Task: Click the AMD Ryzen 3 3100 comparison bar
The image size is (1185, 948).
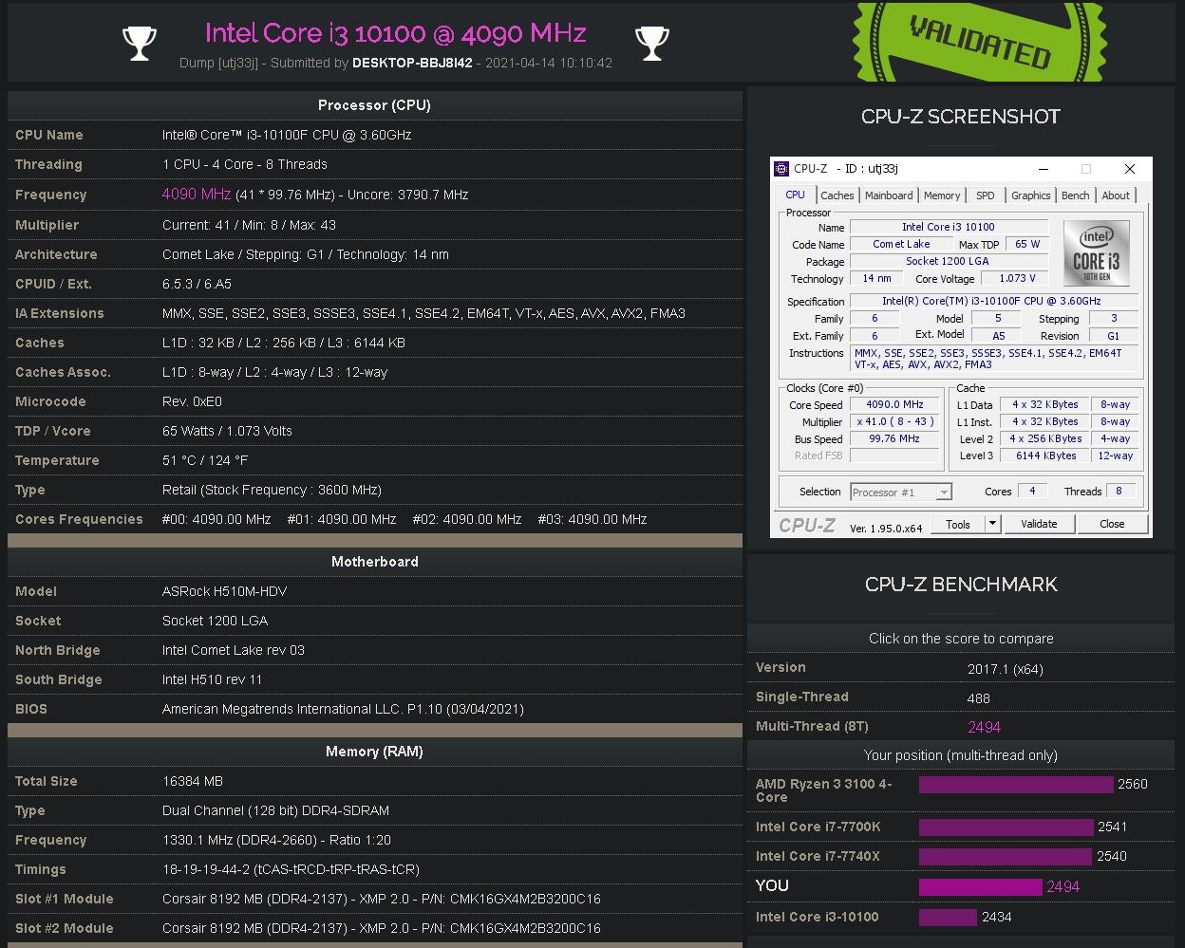Action: point(1016,785)
